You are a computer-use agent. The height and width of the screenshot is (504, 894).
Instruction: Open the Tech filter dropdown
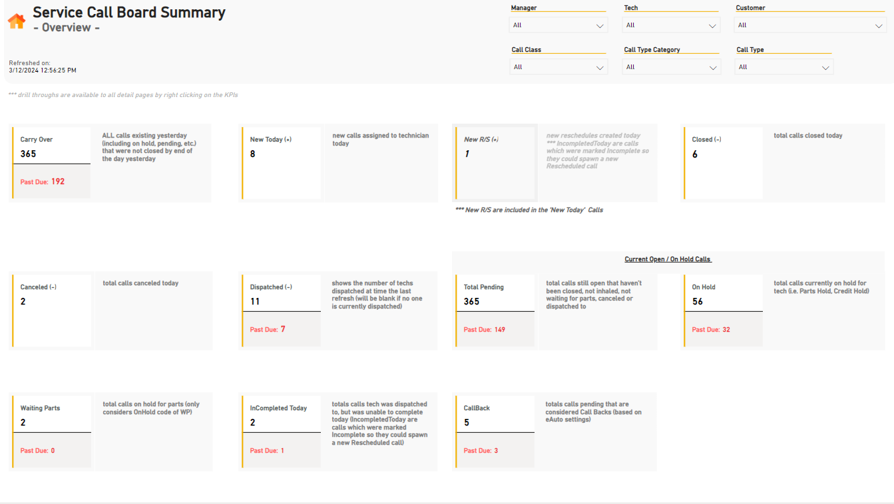coord(671,25)
